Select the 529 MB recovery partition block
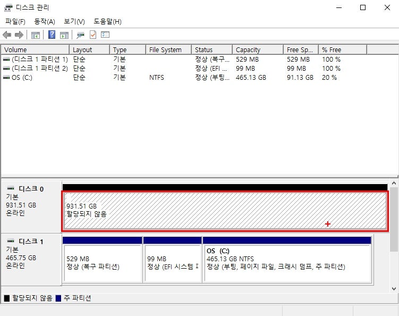The width and height of the screenshot is (399, 316). pyautogui.click(x=103, y=262)
